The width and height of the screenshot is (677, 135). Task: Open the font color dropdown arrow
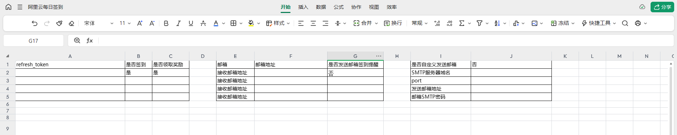pyautogui.click(x=224, y=23)
